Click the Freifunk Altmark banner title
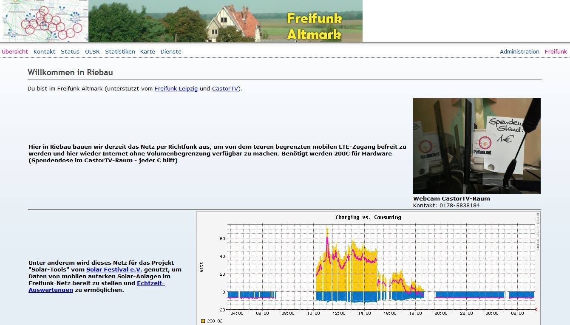The image size is (570, 325). (314, 26)
